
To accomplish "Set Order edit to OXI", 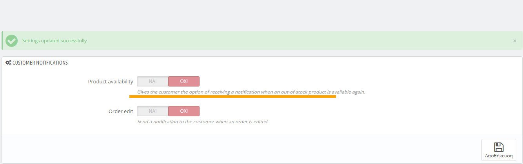I will pos(184,111).
